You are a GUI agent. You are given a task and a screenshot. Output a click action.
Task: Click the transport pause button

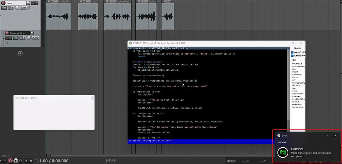coord(31,161)
